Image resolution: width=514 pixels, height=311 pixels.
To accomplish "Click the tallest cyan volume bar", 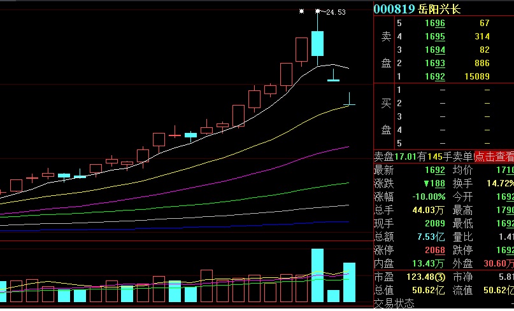I will (x=317, y=275).
